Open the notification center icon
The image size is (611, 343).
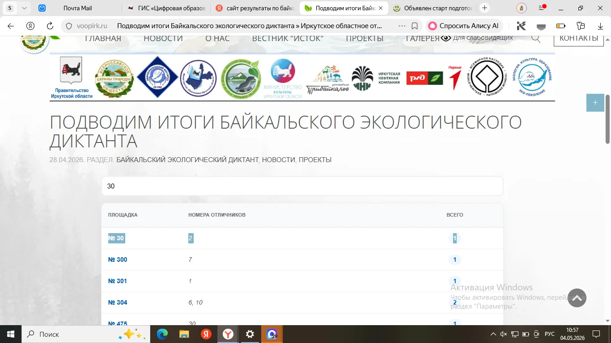click(x=597, y=334)
